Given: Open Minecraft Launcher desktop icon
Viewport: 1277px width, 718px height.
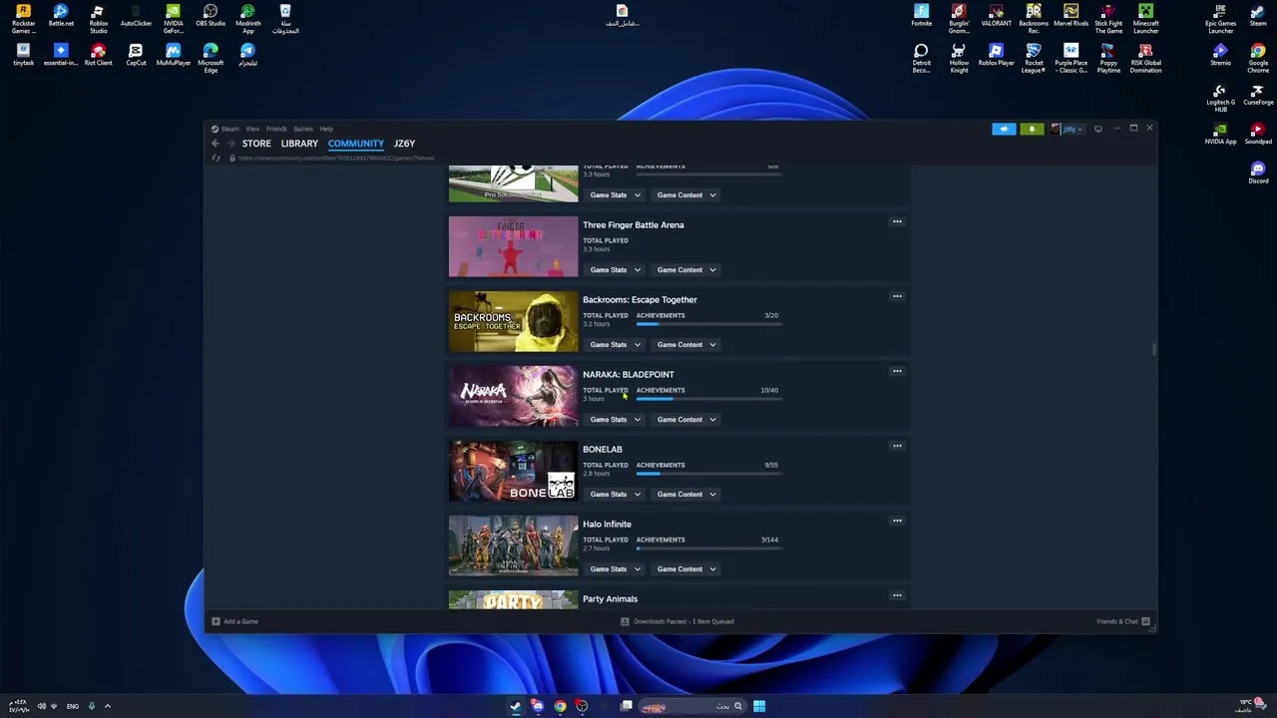Looking at the screenshot, I should point(1145,19).
